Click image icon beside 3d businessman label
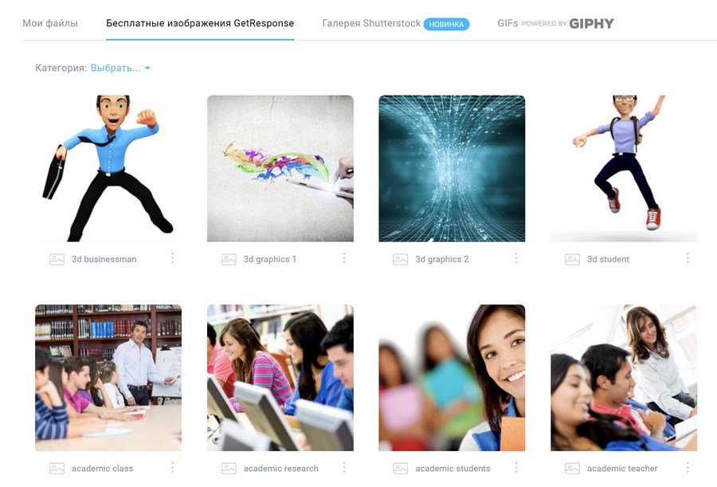The width and height of the screenshot is (717, 487). point(57,260)
